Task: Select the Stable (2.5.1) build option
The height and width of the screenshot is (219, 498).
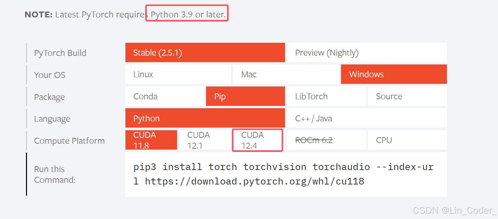Action: point(205,53)
